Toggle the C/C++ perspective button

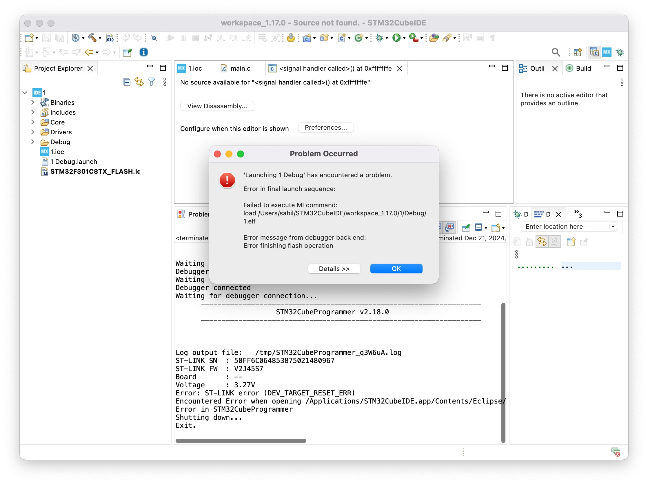coord(594,52)
